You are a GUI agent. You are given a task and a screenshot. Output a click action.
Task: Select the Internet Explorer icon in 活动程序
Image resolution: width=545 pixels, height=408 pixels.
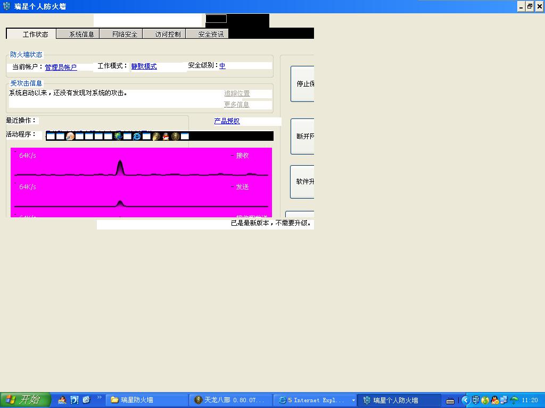[x=137, y=136]
